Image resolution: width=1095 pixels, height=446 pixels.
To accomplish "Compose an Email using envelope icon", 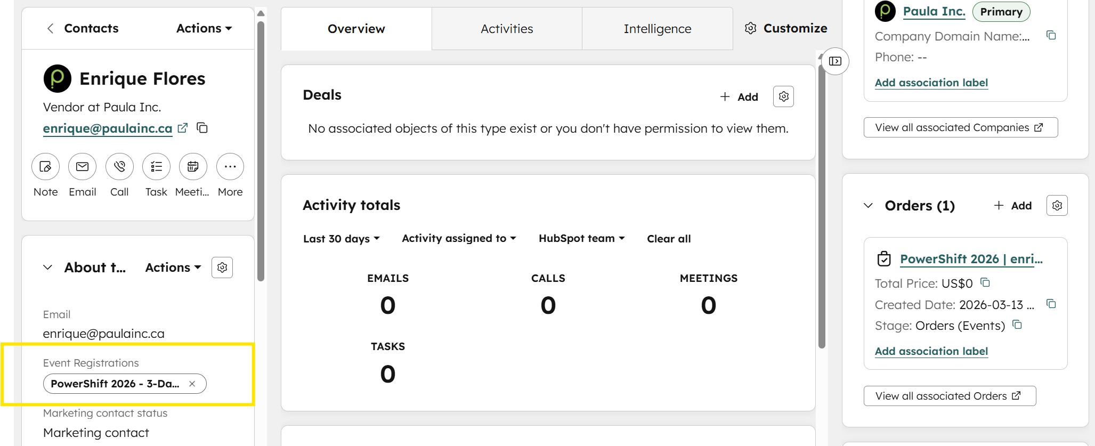I will pyautogui.click(x=82, y=167).
